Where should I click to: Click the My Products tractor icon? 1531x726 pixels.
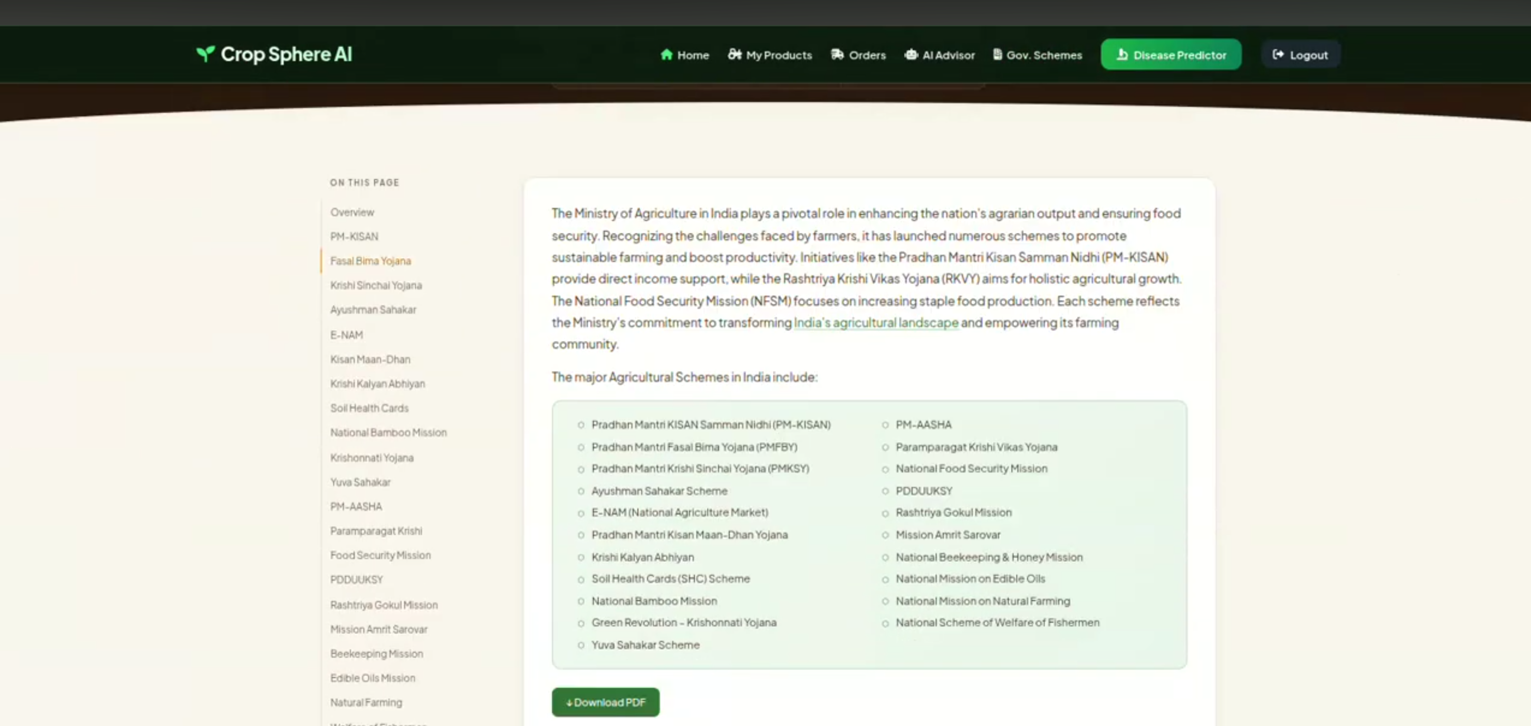734,55
